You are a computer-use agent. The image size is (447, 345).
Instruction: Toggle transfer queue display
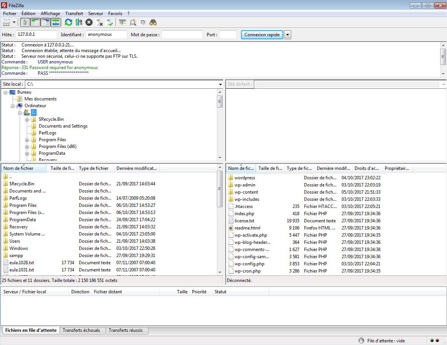tap(55, 22)
